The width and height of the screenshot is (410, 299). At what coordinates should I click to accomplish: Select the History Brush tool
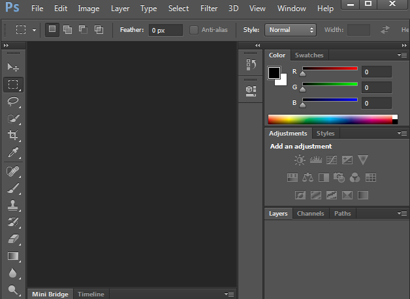pyautogui.click(x=13, y=222)
